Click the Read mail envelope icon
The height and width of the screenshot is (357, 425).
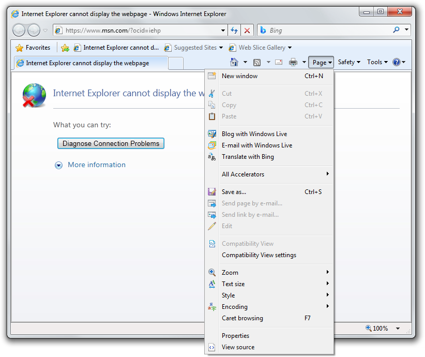tap(279, 62)
